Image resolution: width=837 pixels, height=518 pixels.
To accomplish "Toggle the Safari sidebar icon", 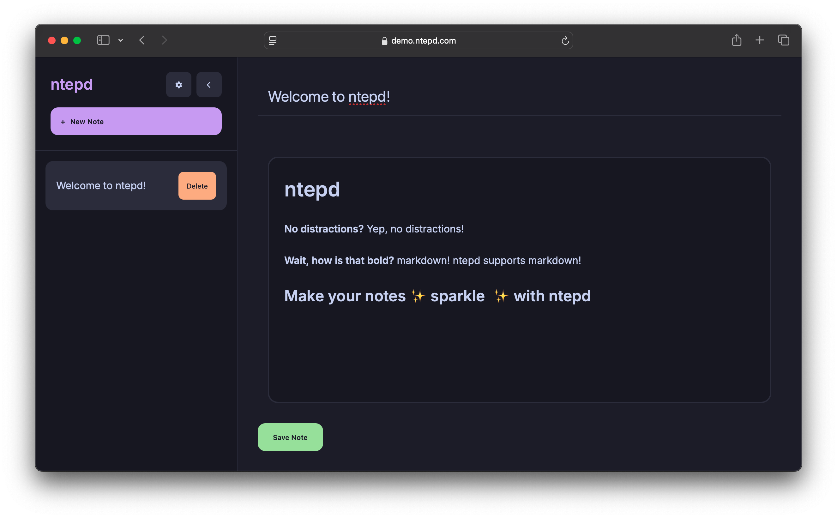I will 103,40.
